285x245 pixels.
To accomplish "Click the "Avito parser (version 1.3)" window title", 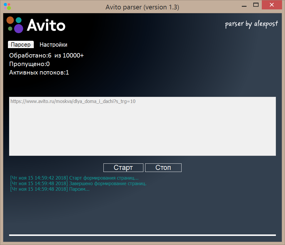I will click(x=142, y=7).
